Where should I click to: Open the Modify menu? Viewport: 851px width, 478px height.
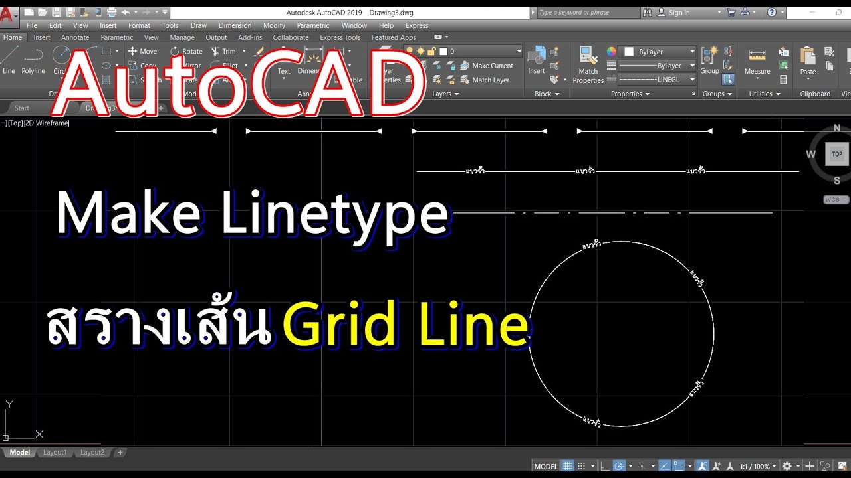pos(274,25)
